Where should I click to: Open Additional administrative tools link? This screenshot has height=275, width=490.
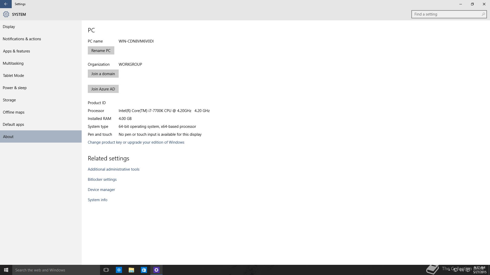(114, 169)
